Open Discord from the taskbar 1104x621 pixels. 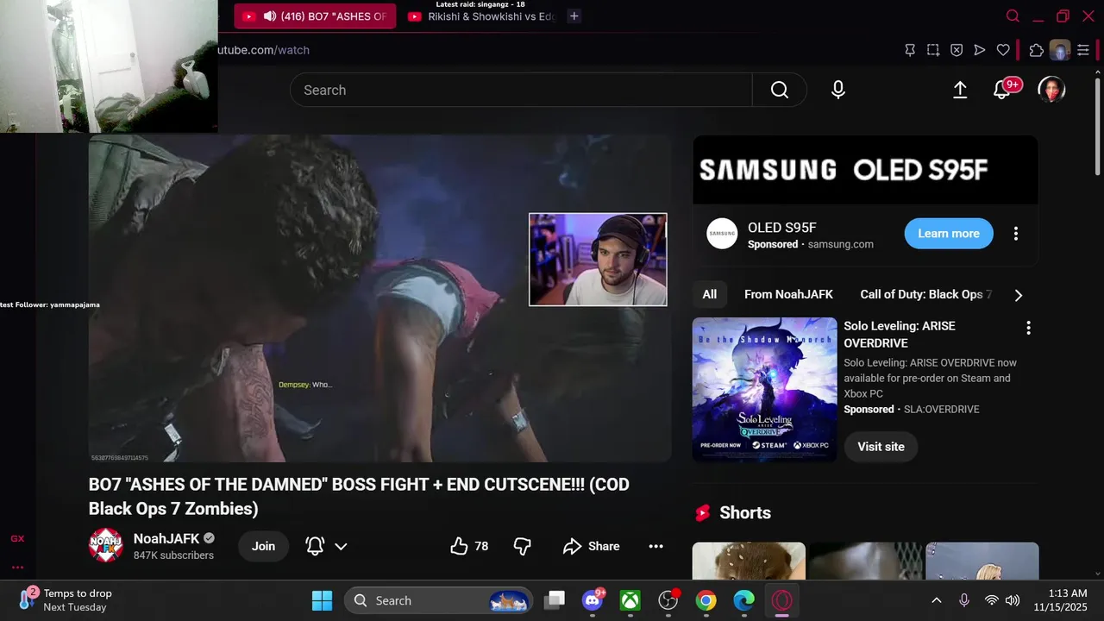pyautogui.click(x=593, y=600)
